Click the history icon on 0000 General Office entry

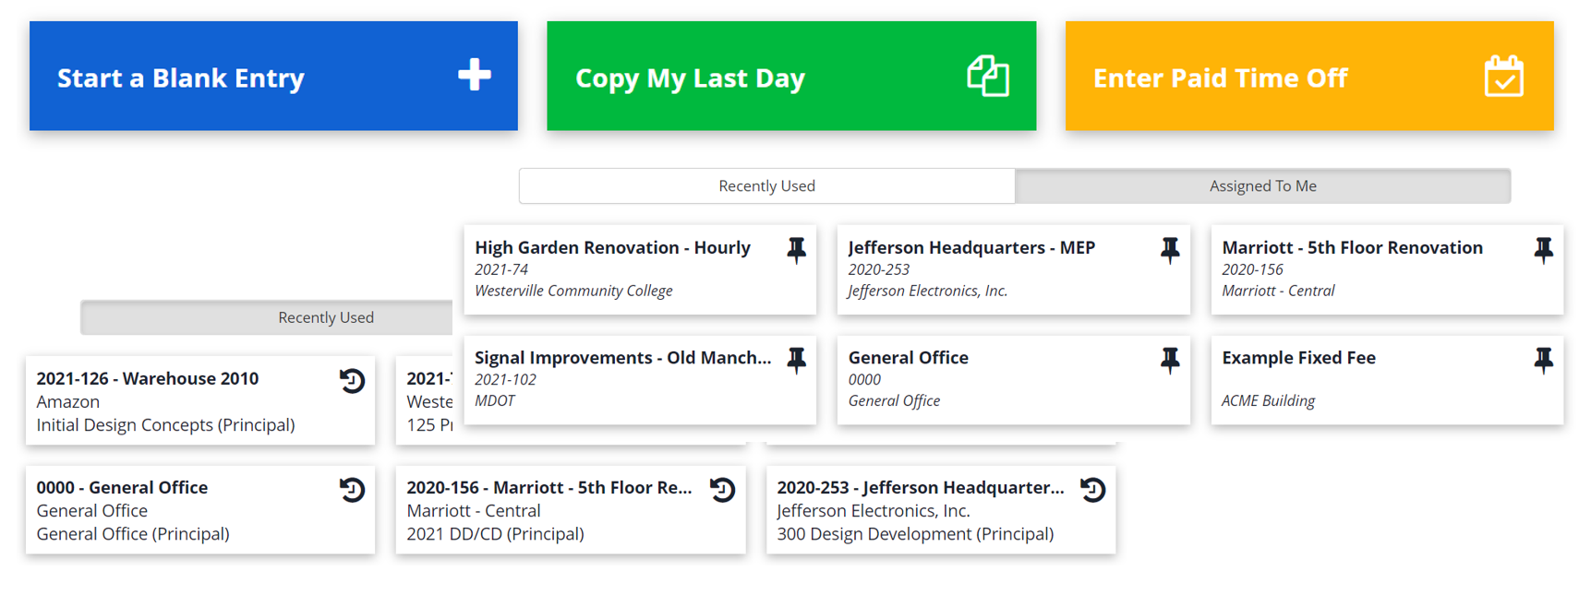point(352,490)
